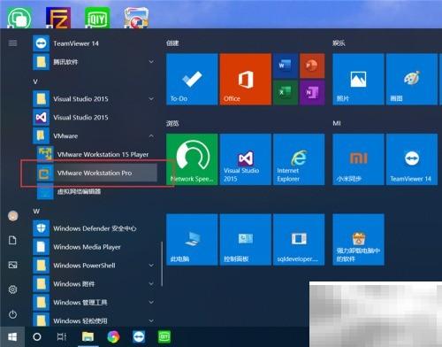Open Documents from Start sidebar

[x=12, y=240]
